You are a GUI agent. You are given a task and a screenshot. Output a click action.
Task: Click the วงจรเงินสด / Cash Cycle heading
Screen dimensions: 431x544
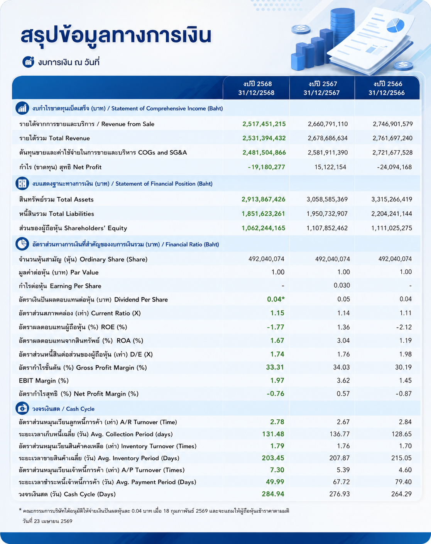click(x=63, y=409)
